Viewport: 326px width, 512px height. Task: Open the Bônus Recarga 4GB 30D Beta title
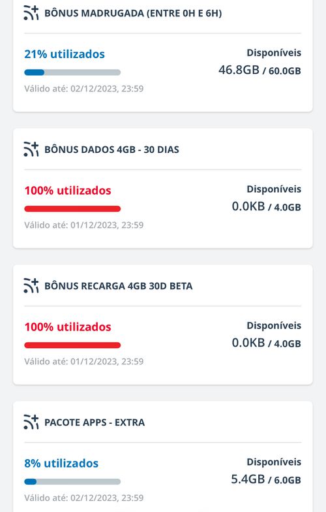(119, 286)
